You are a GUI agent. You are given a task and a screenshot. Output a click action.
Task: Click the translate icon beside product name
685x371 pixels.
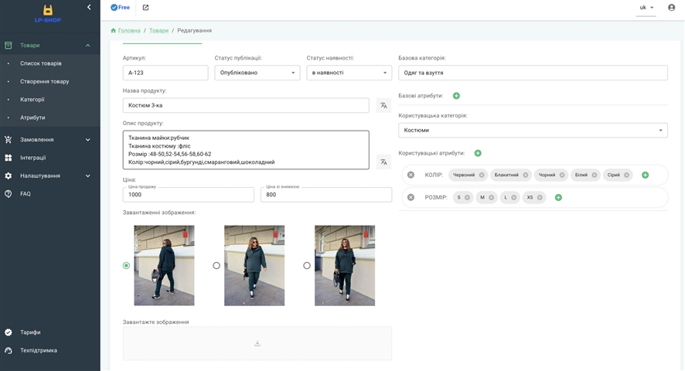tap(383, 105)
